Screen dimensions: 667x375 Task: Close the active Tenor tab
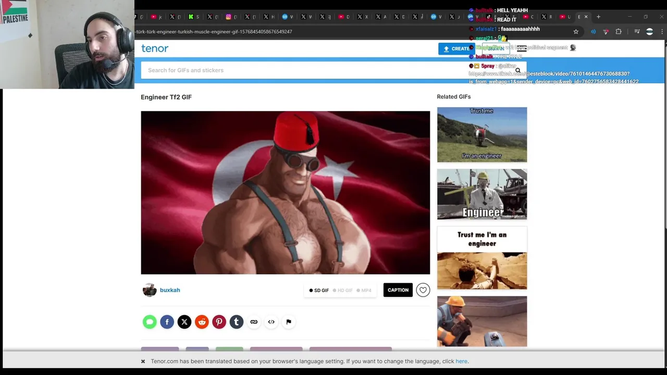[586, 17]
